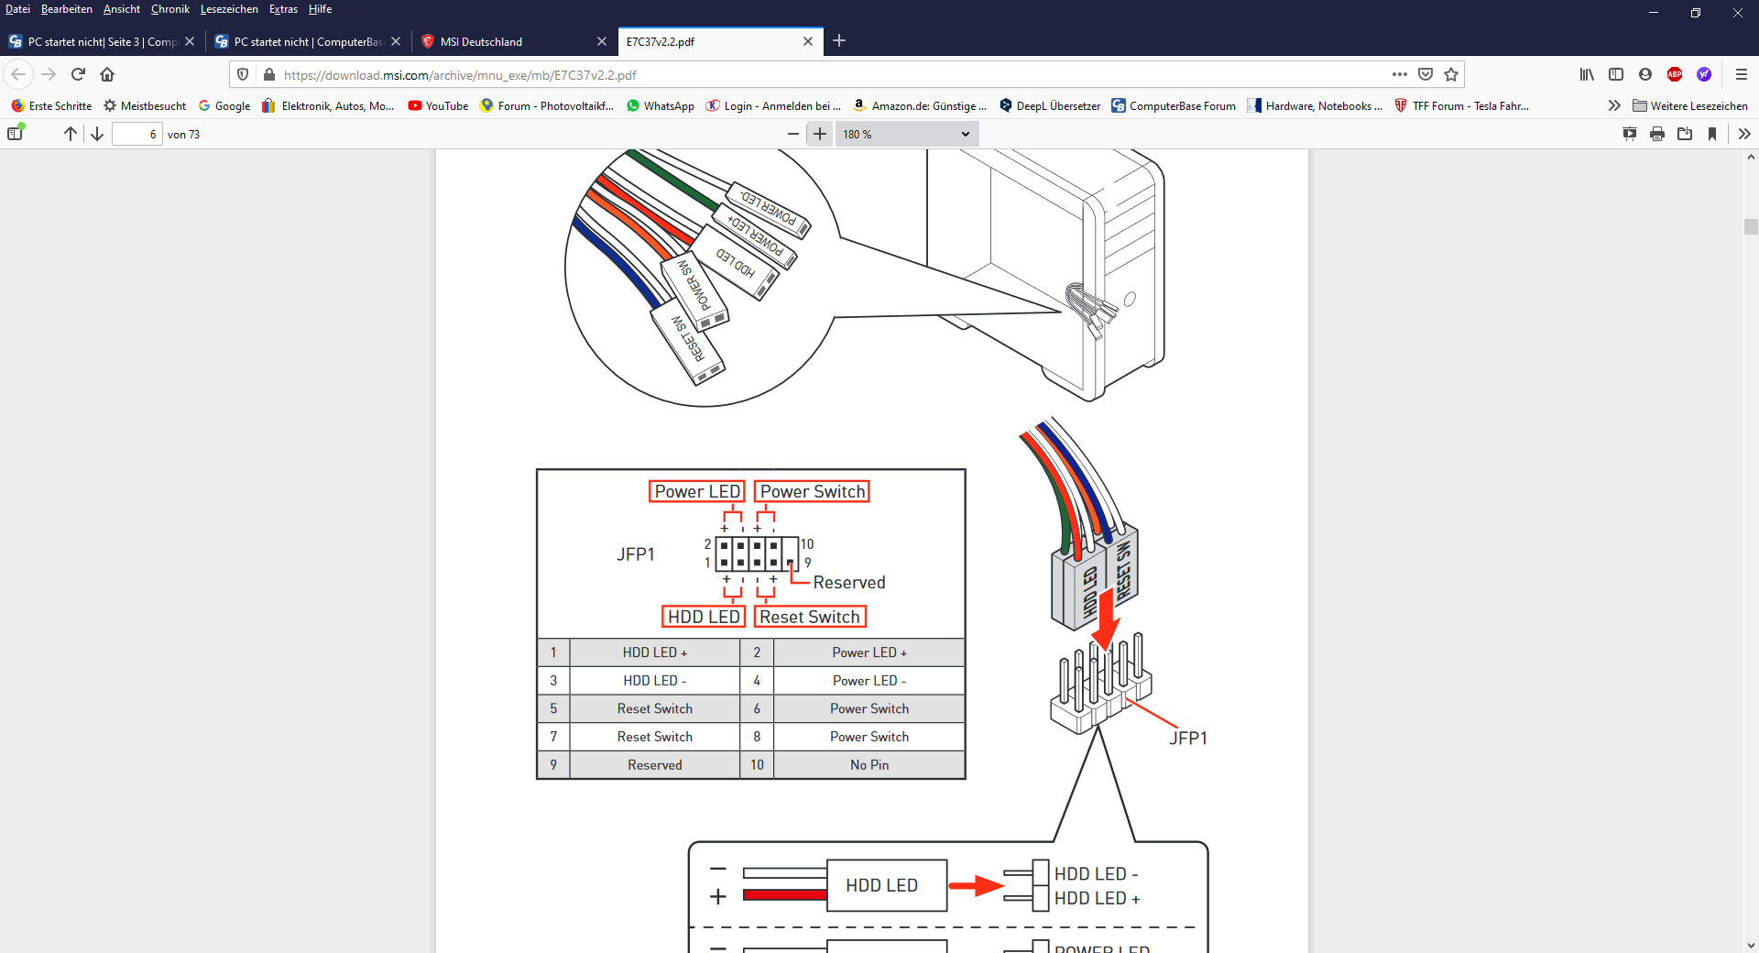
Task: Click the address bar URL
Action: (460, 75)
